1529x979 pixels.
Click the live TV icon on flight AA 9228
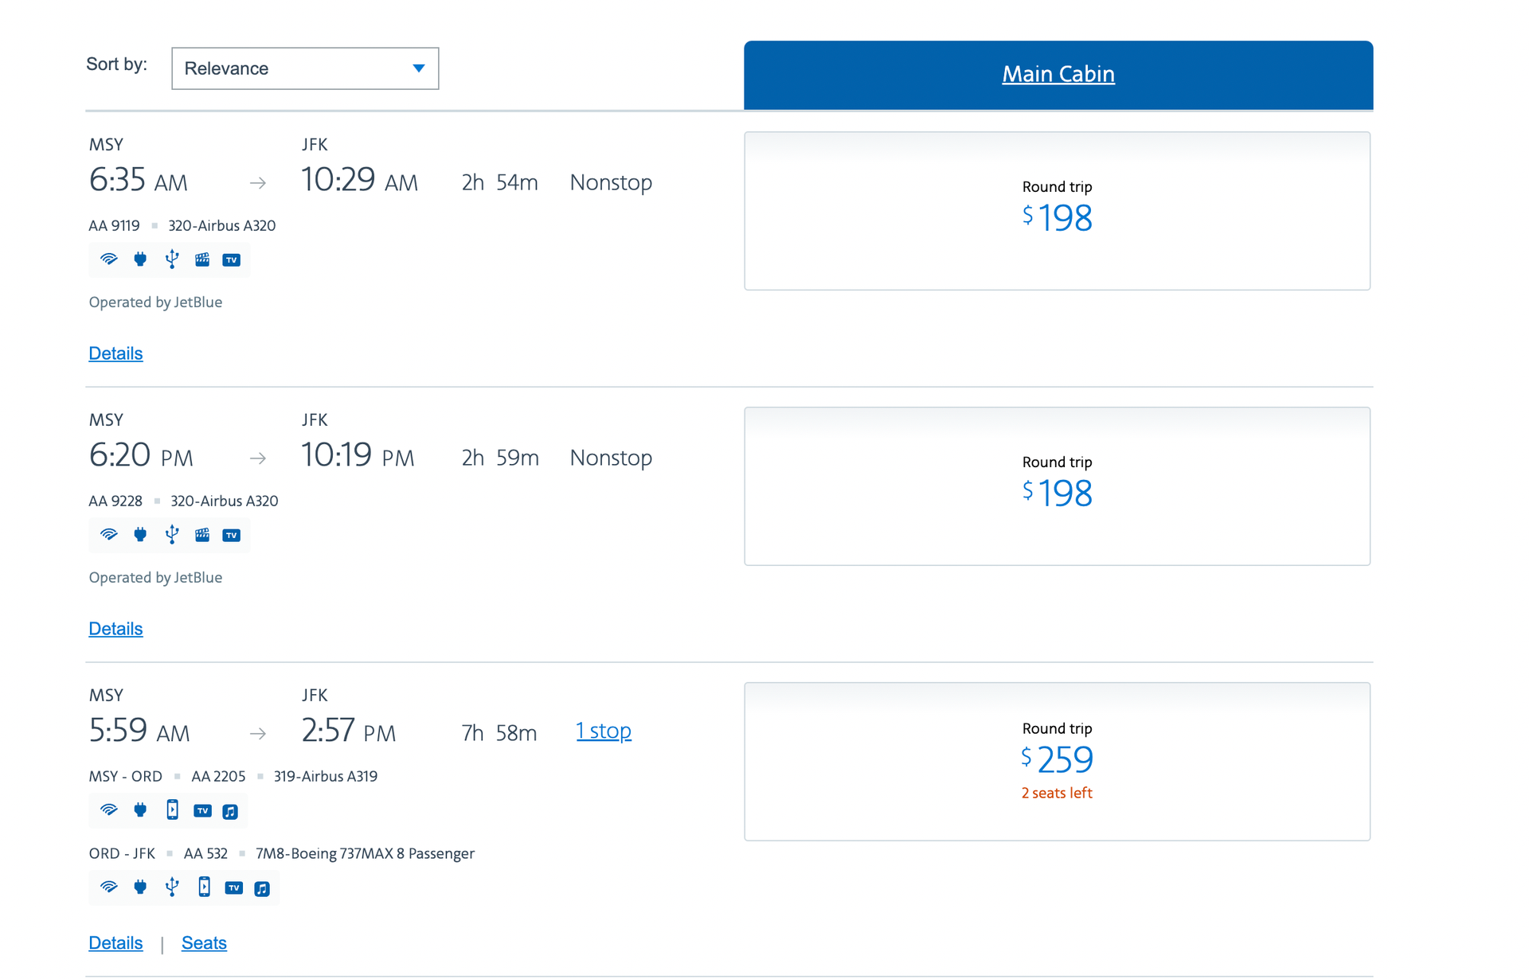tap(232, 535)
